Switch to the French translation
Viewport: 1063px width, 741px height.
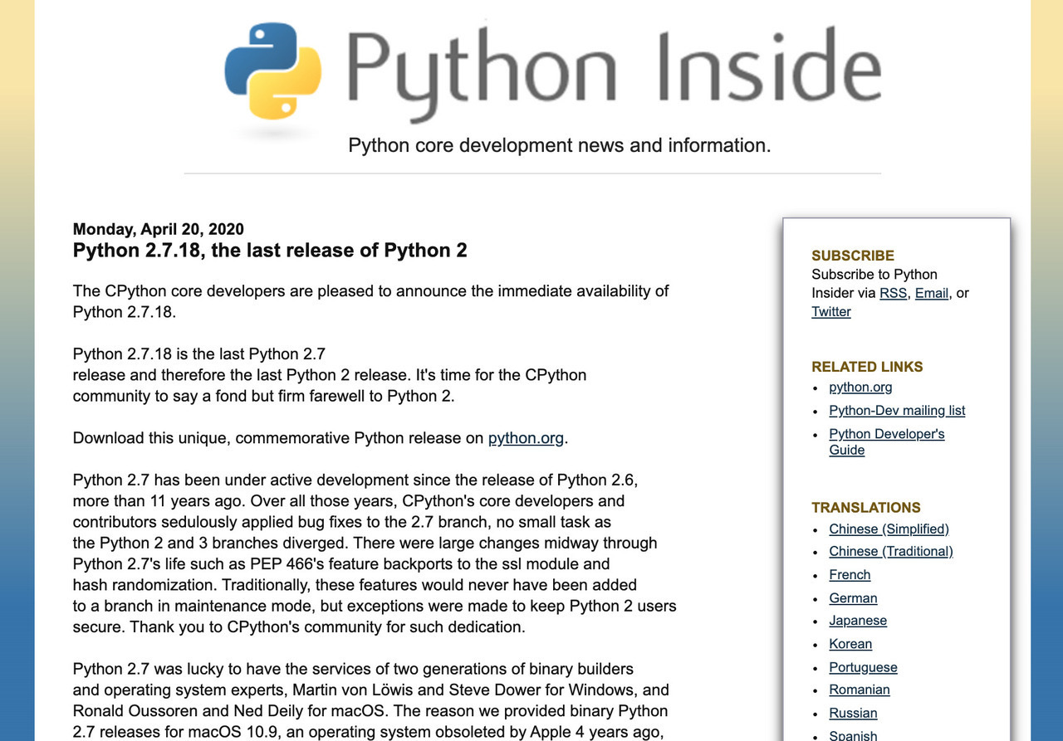tap(850, 574)
